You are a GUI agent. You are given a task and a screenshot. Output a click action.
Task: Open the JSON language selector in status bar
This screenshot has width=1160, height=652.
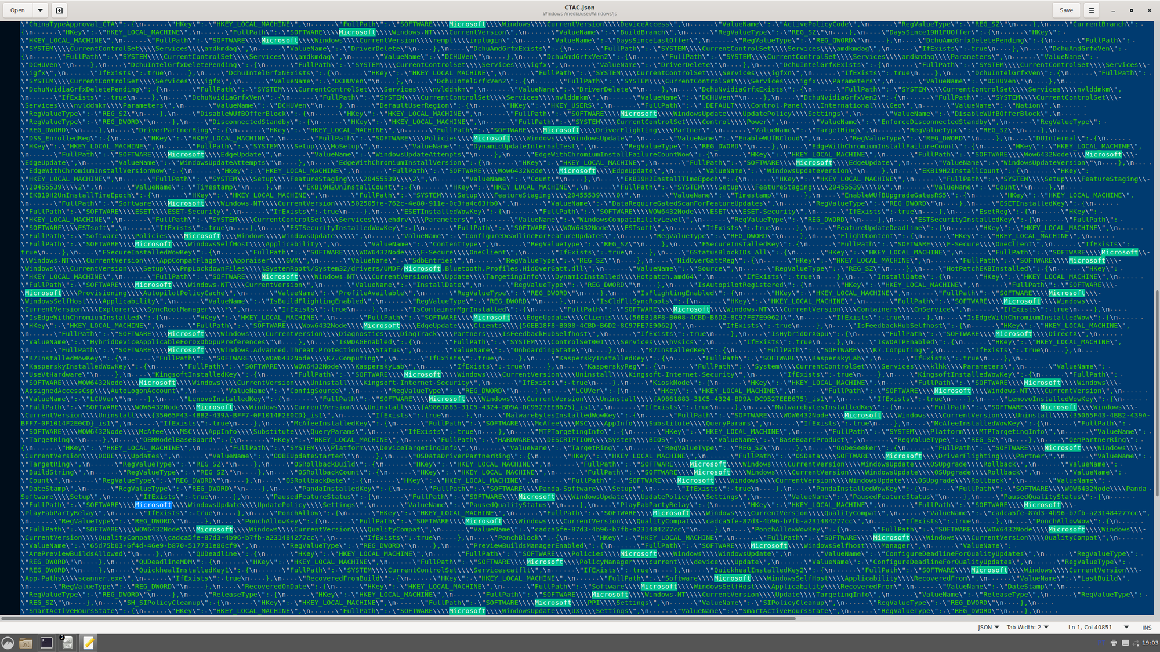pos(988,627)
